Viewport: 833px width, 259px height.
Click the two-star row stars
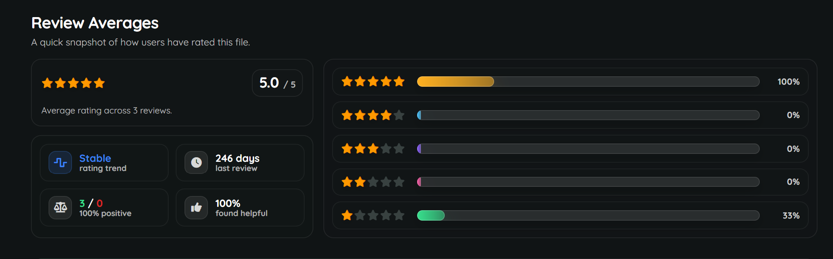point(373,182)
